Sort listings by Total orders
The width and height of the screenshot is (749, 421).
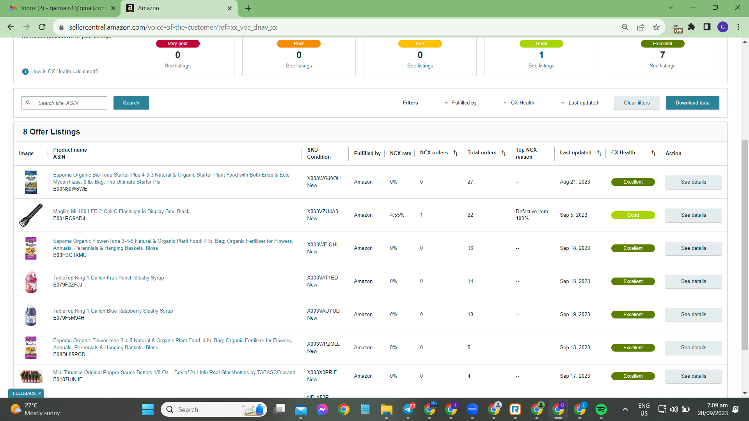(504, 153)
